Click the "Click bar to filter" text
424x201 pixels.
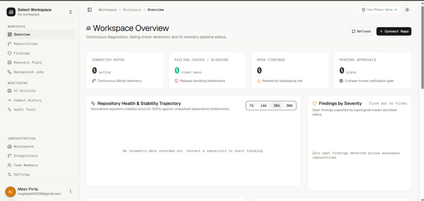click(388, 103)
